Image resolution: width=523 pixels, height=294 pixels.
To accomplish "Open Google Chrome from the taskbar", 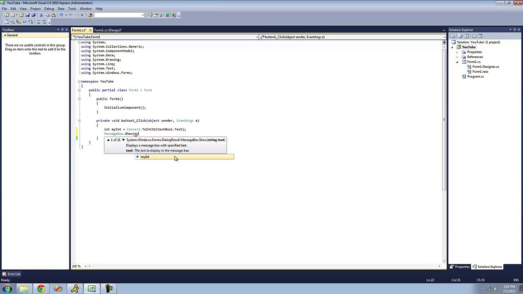I will tap(41, 289).
